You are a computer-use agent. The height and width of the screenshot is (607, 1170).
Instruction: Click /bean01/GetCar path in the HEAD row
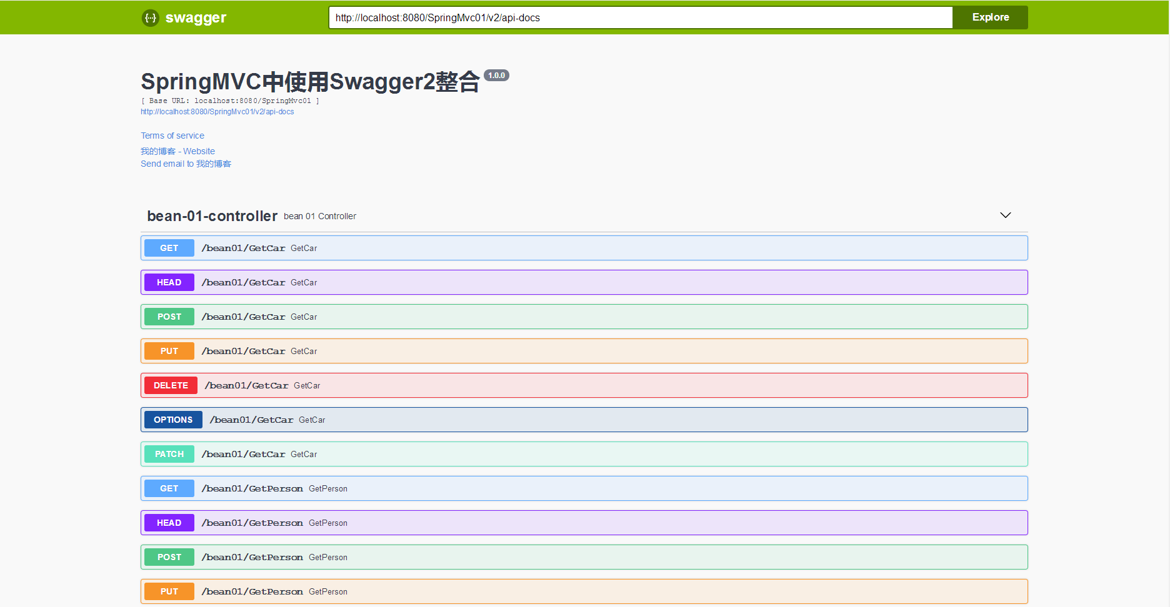coord(243,282)
